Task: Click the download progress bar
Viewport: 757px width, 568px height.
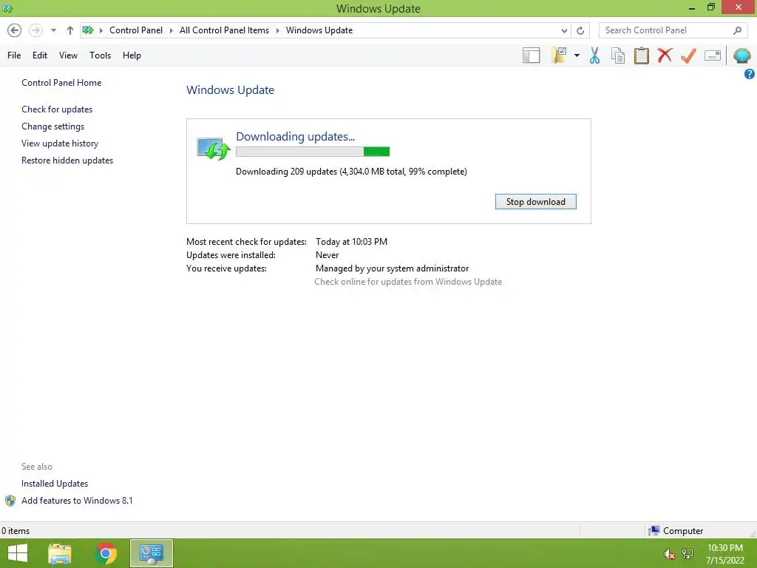Action: 313,152
